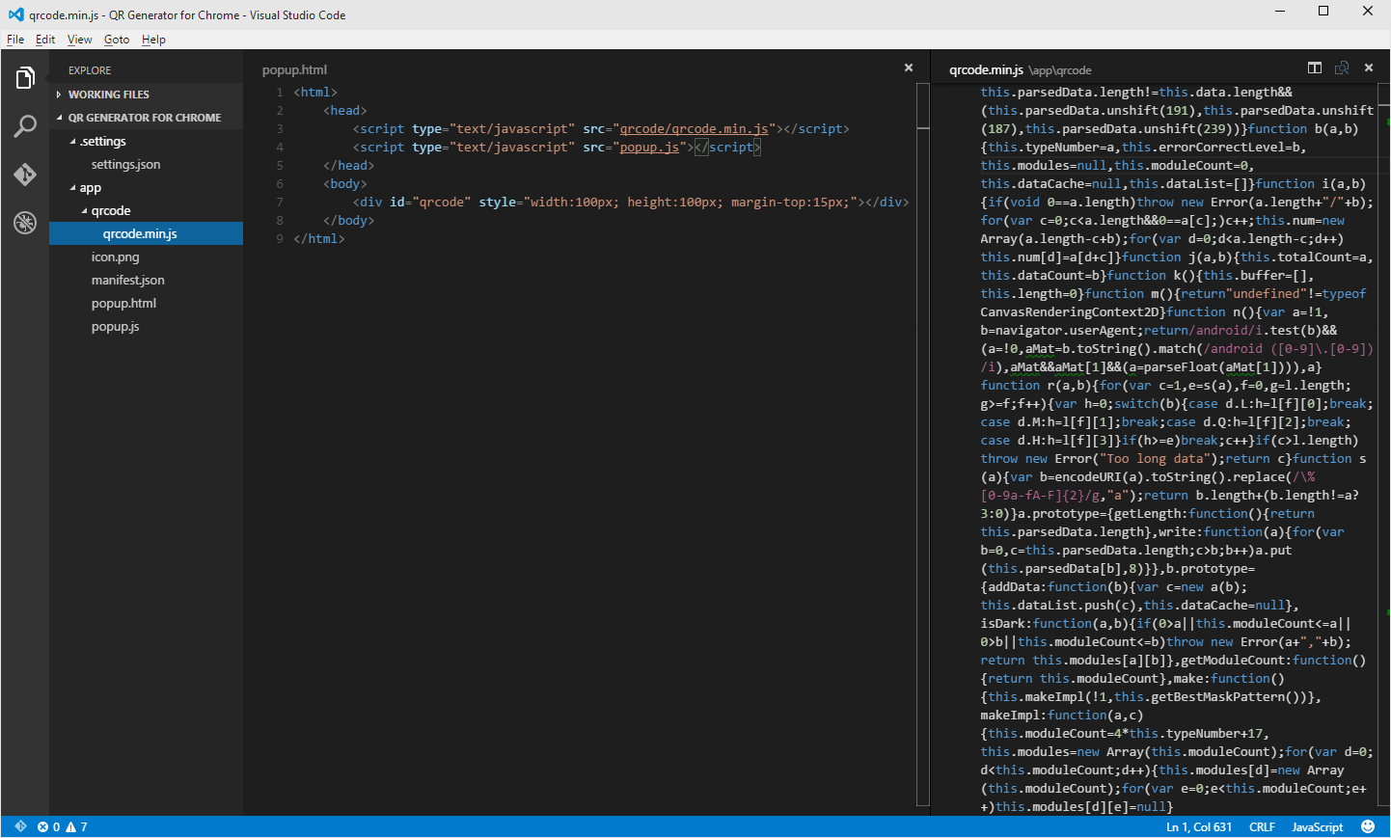
Task: Click line number 7 in popup.html
Action: 280,202
